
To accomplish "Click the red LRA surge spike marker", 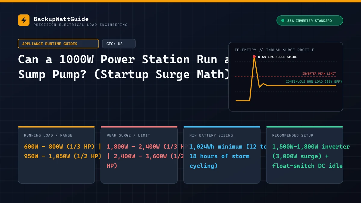I will [x=254, y=57].
